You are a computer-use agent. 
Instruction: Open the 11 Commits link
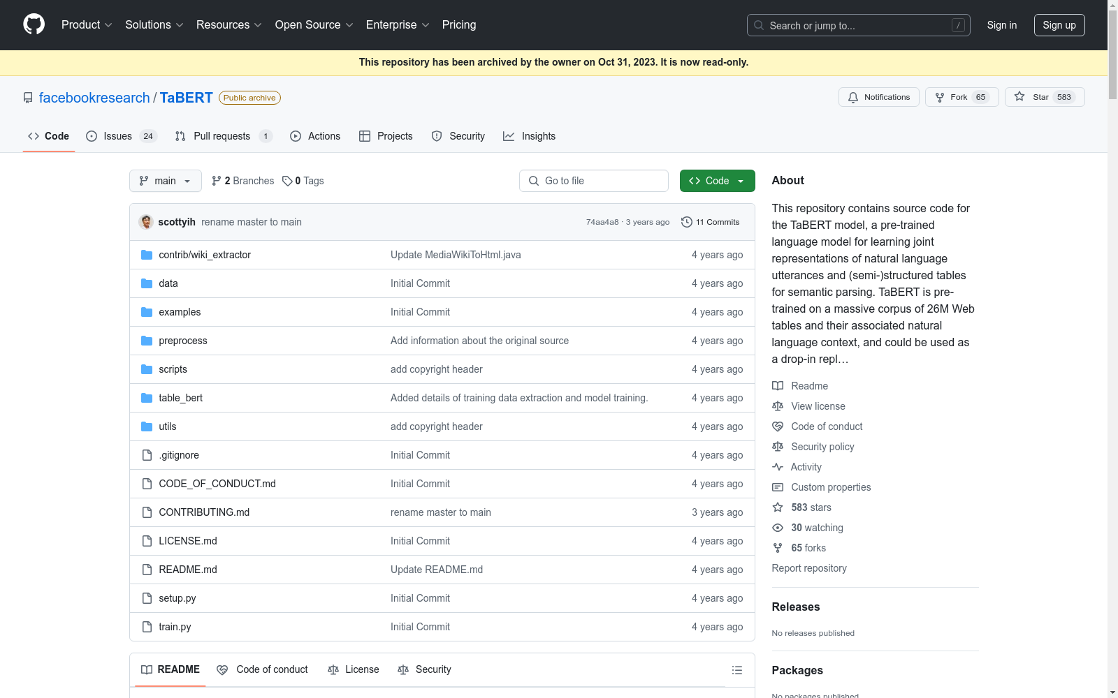[711, 222]
